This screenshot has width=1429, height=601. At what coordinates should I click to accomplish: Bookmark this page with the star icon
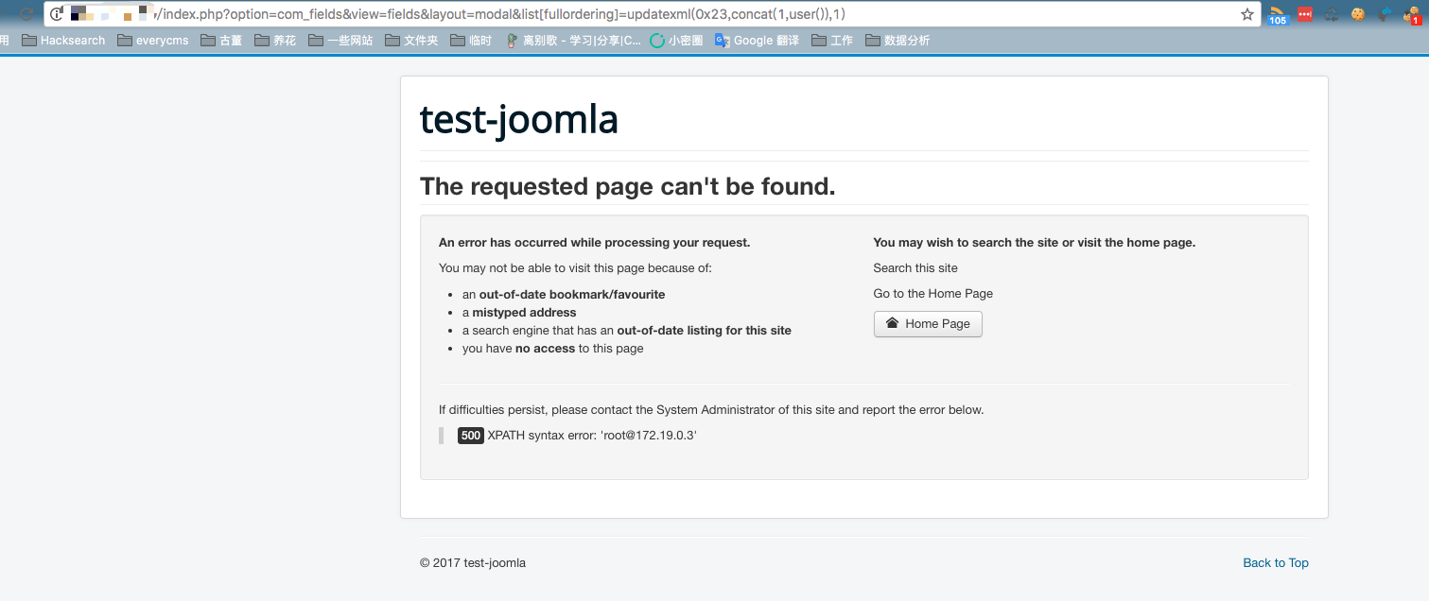1246,14
